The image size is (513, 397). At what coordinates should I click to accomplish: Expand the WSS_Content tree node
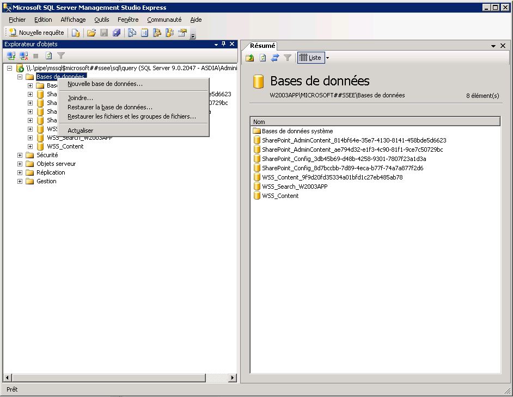(x=30, y=146)
